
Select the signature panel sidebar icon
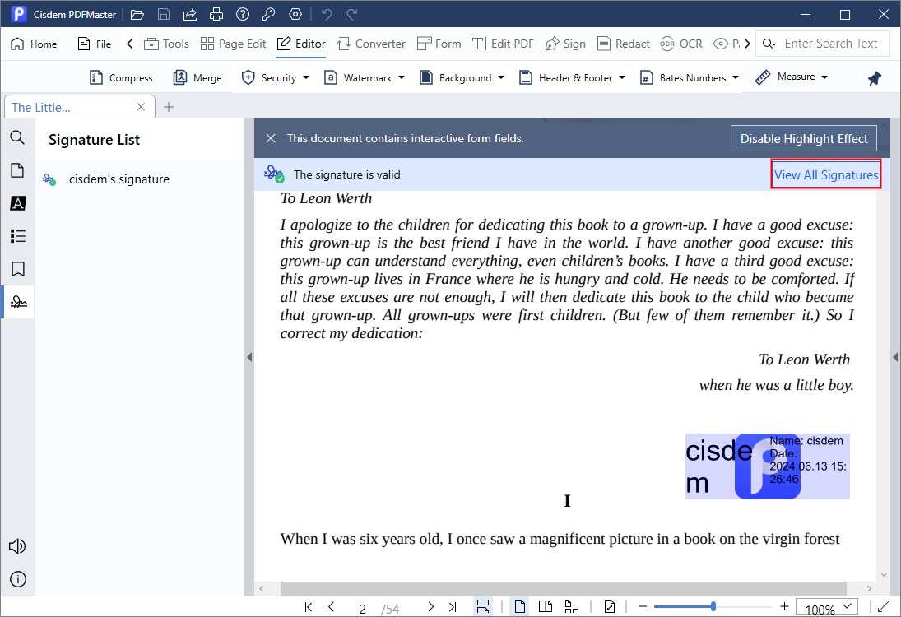click(x=18, y=302)
